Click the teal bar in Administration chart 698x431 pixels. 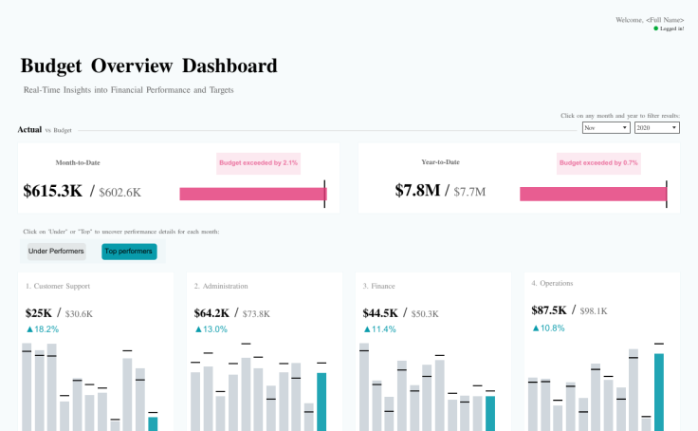tap(321, 402)
